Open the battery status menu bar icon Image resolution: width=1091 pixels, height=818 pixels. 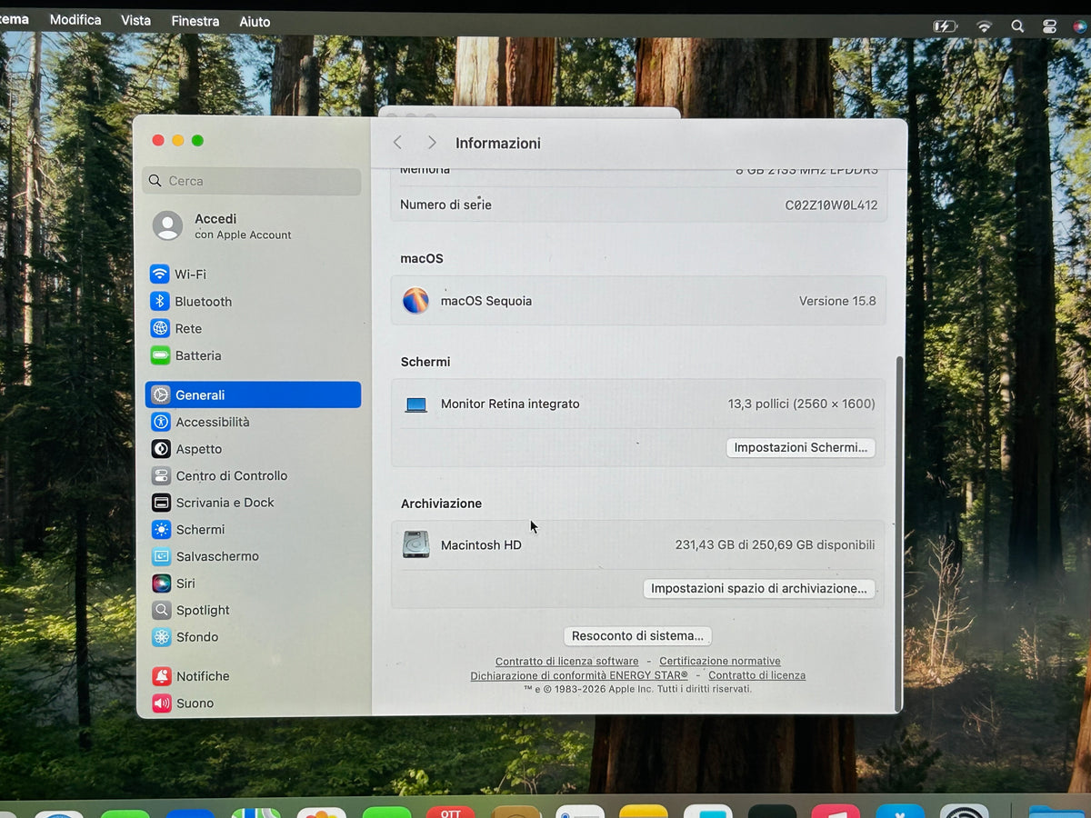[946, 26]
